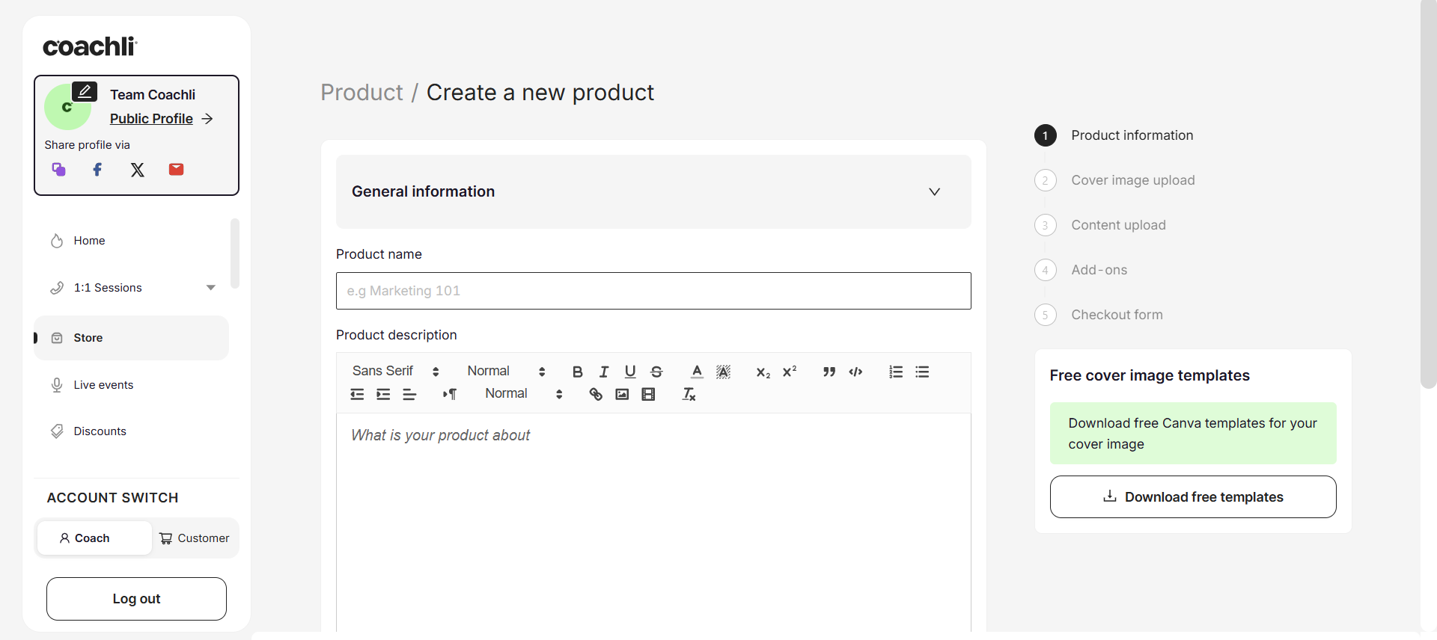1437x640 pixels.
Task: Go to Discounts in sidebar
Action: point(100,431)
